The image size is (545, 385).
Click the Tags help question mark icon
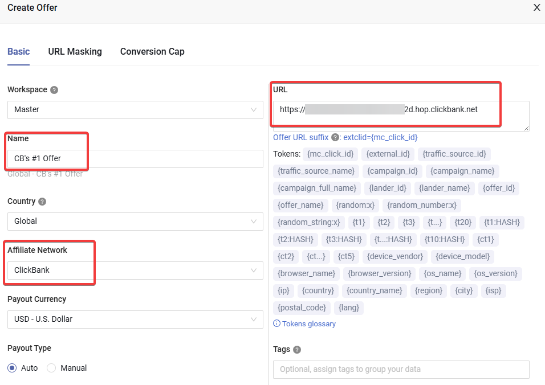click(x=297, y=350)
